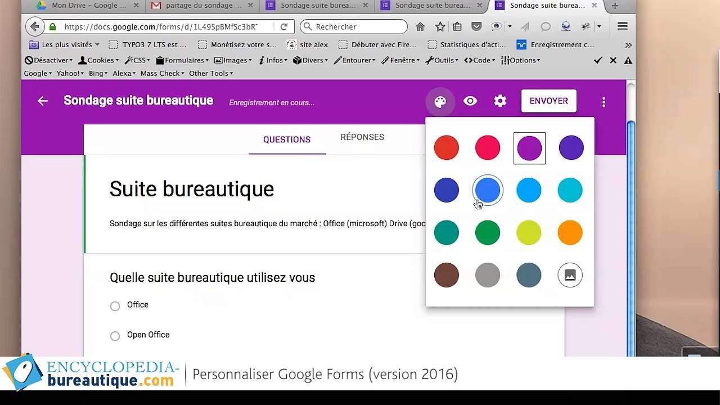Screen dimensions: 720x405
Task: Click the checkmark validation icon in developer toolbar
Action: coord(598,60)
